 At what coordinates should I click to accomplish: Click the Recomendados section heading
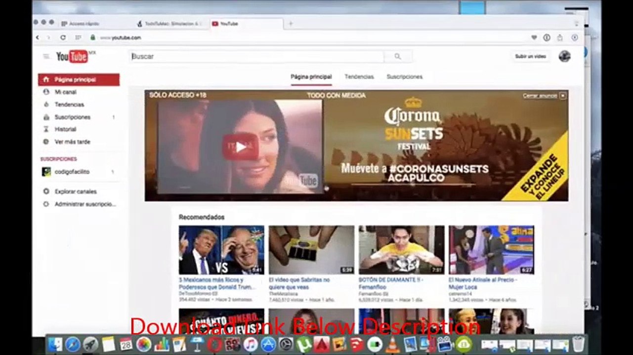point(202,217)
